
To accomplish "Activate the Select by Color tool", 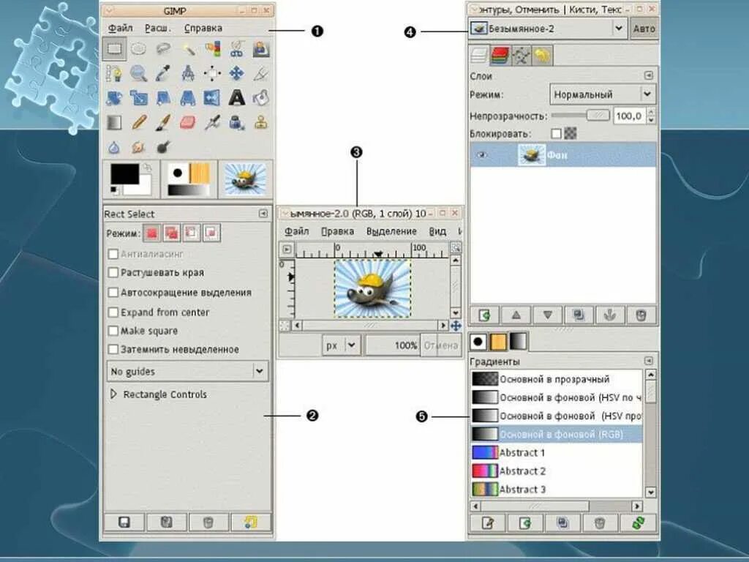I will pyautogui.click(x=213, y=49).
